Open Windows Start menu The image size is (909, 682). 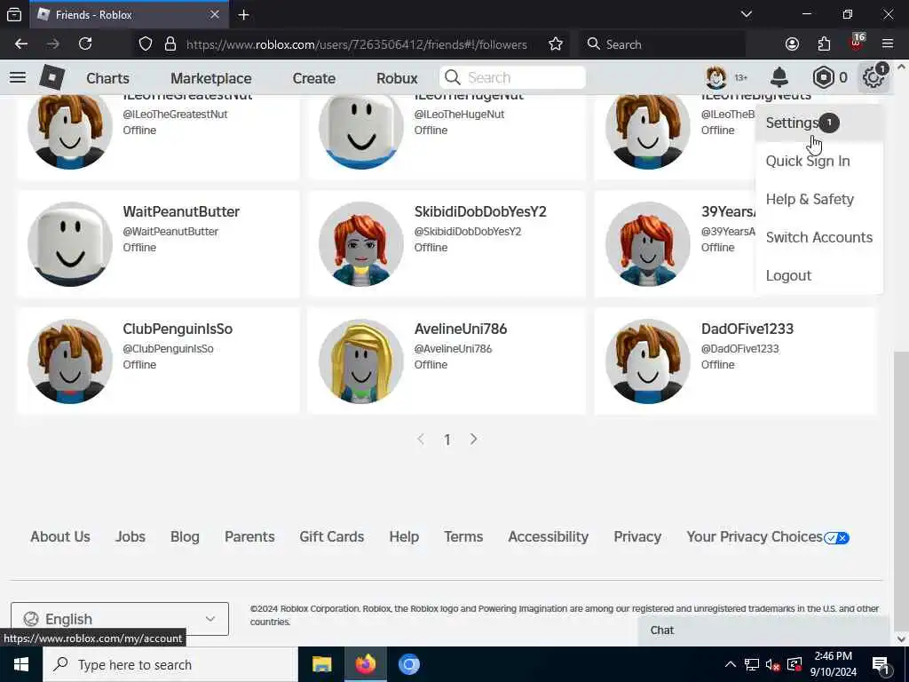pyautogui.click(x=21, y=664)
